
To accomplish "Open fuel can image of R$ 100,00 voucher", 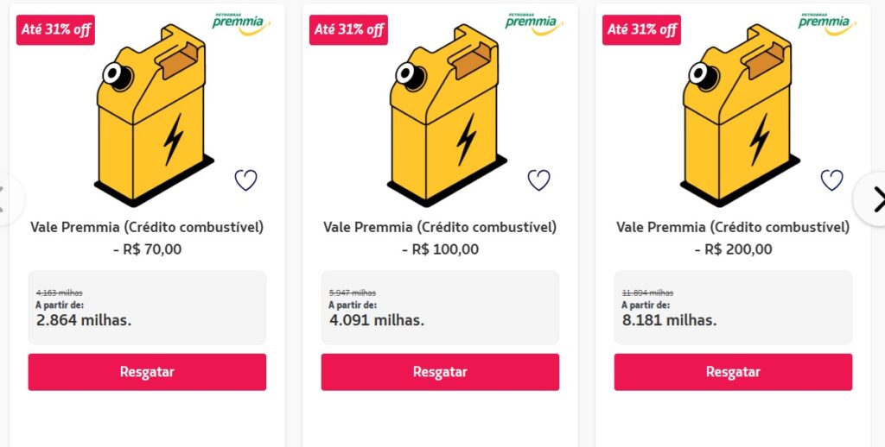I will 445,116.
